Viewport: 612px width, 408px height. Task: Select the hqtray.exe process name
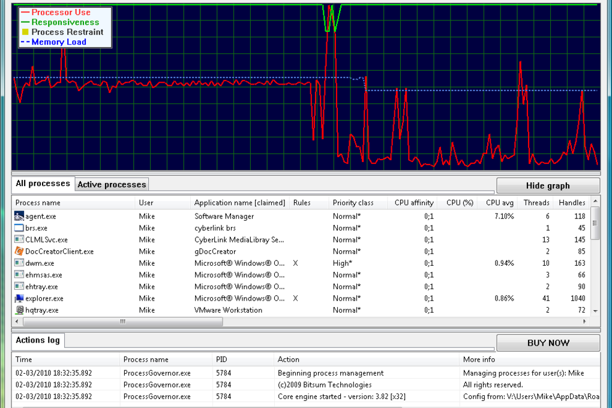[42, 310]
